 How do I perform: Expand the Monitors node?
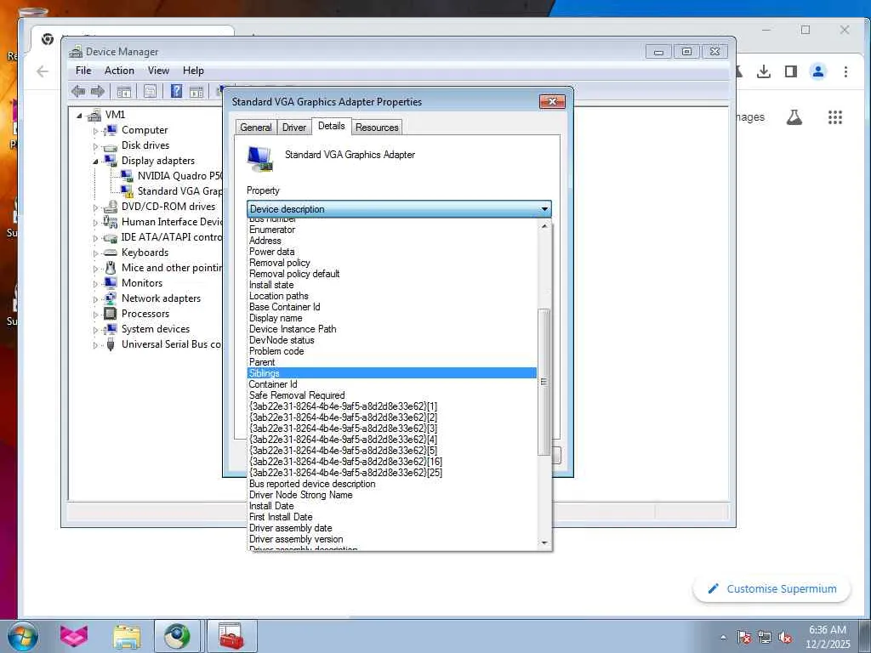(95, 284)
